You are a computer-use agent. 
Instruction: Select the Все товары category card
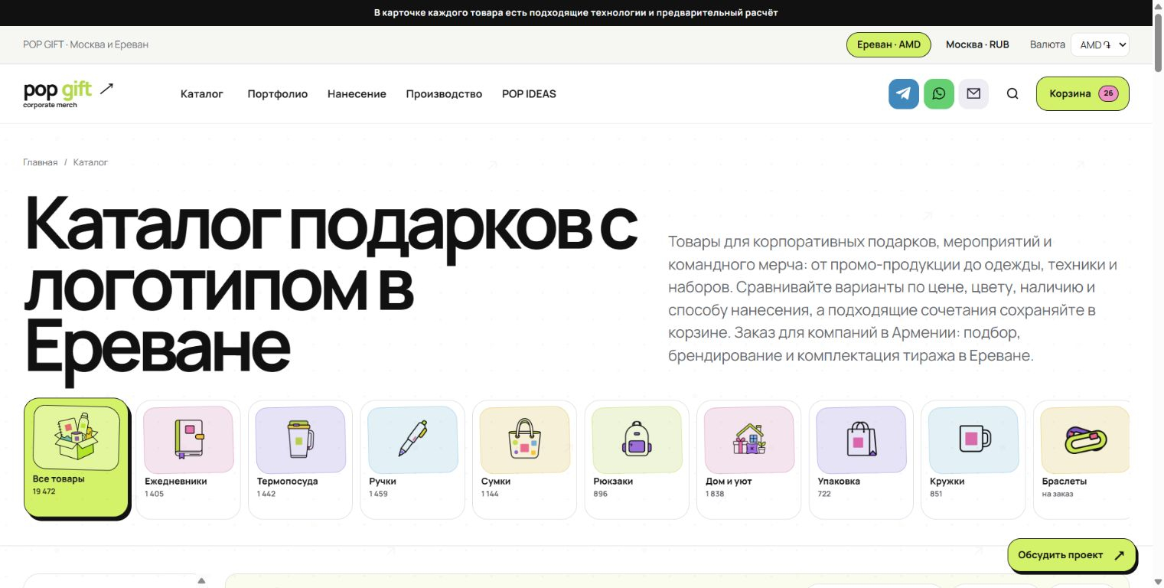point(77,457)
